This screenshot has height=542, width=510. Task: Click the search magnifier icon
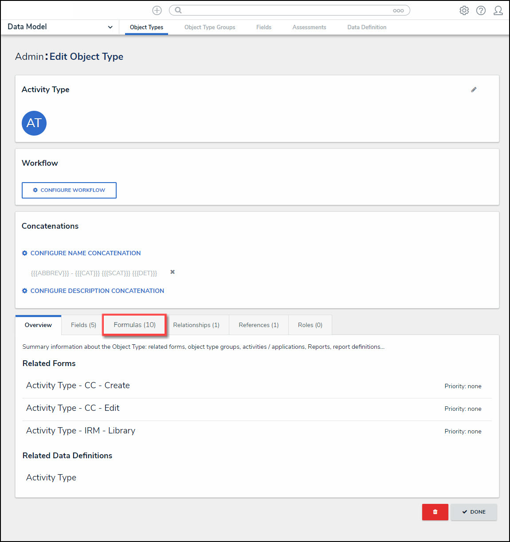coord(178,10)
